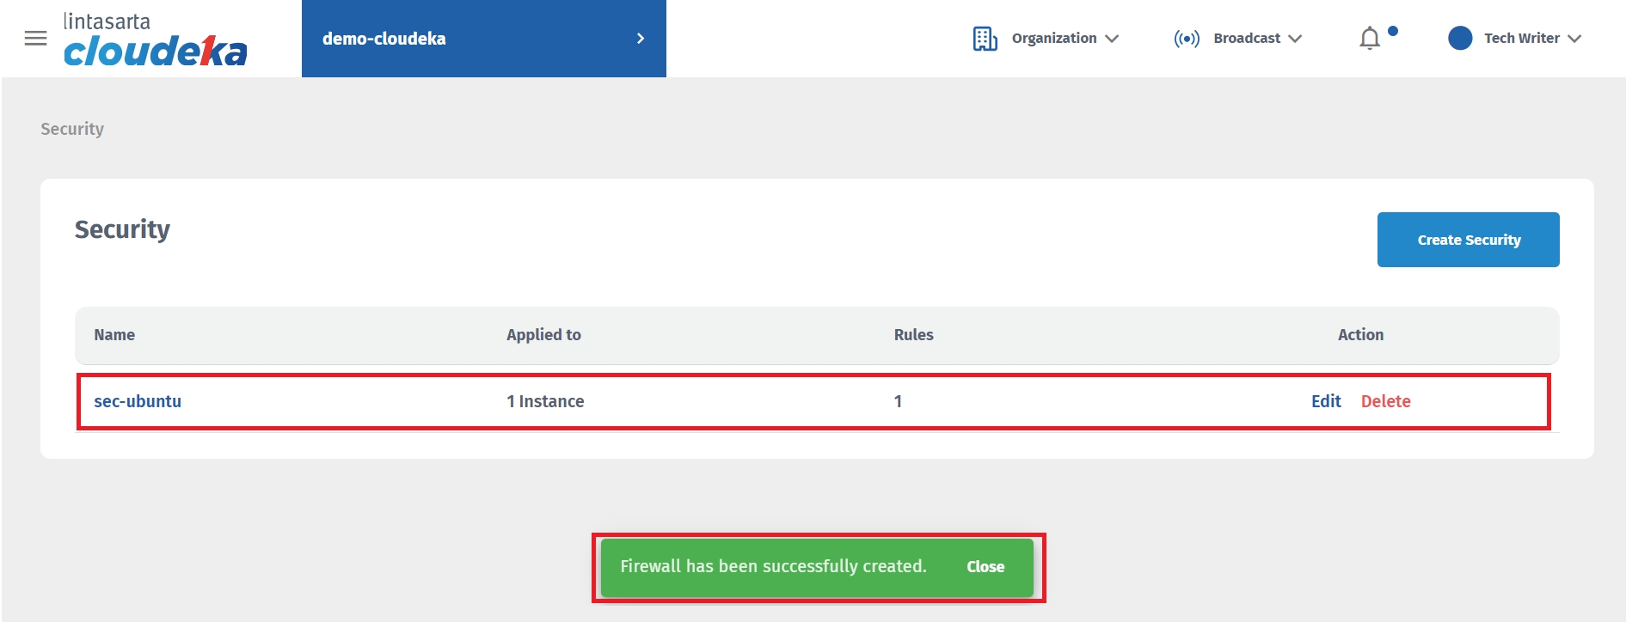Open the Tech Writer user menu
The image size is (1626, 622).
(1521, 39)
